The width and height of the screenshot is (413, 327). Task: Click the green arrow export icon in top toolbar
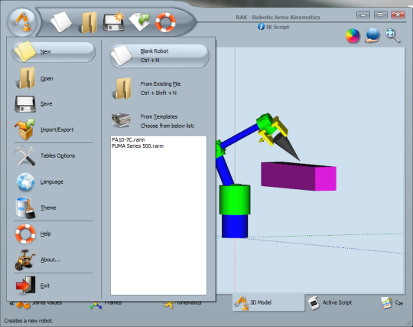(x=140, y=21)
